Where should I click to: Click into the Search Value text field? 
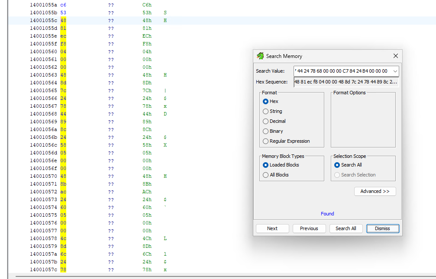tap(342, 71)
